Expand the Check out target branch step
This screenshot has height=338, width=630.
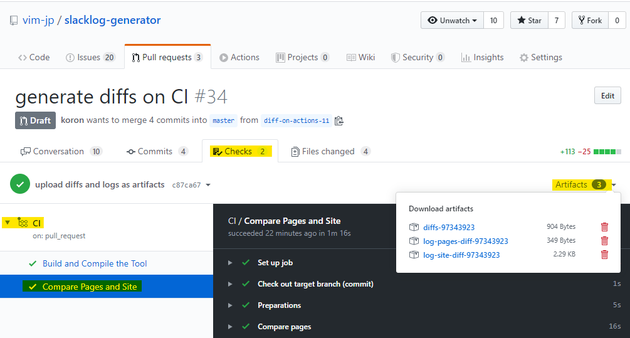230,284
